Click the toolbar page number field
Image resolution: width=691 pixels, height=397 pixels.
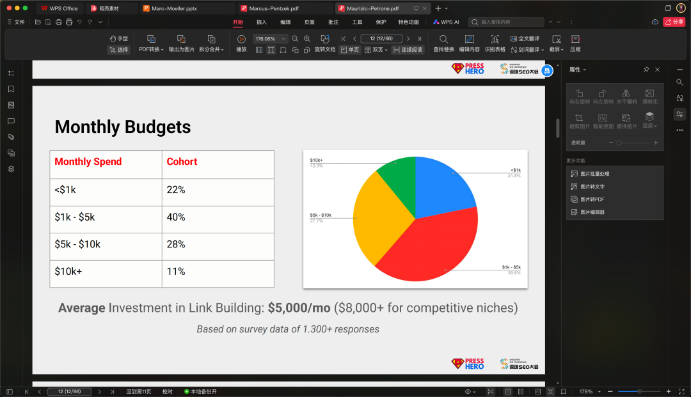381,39
